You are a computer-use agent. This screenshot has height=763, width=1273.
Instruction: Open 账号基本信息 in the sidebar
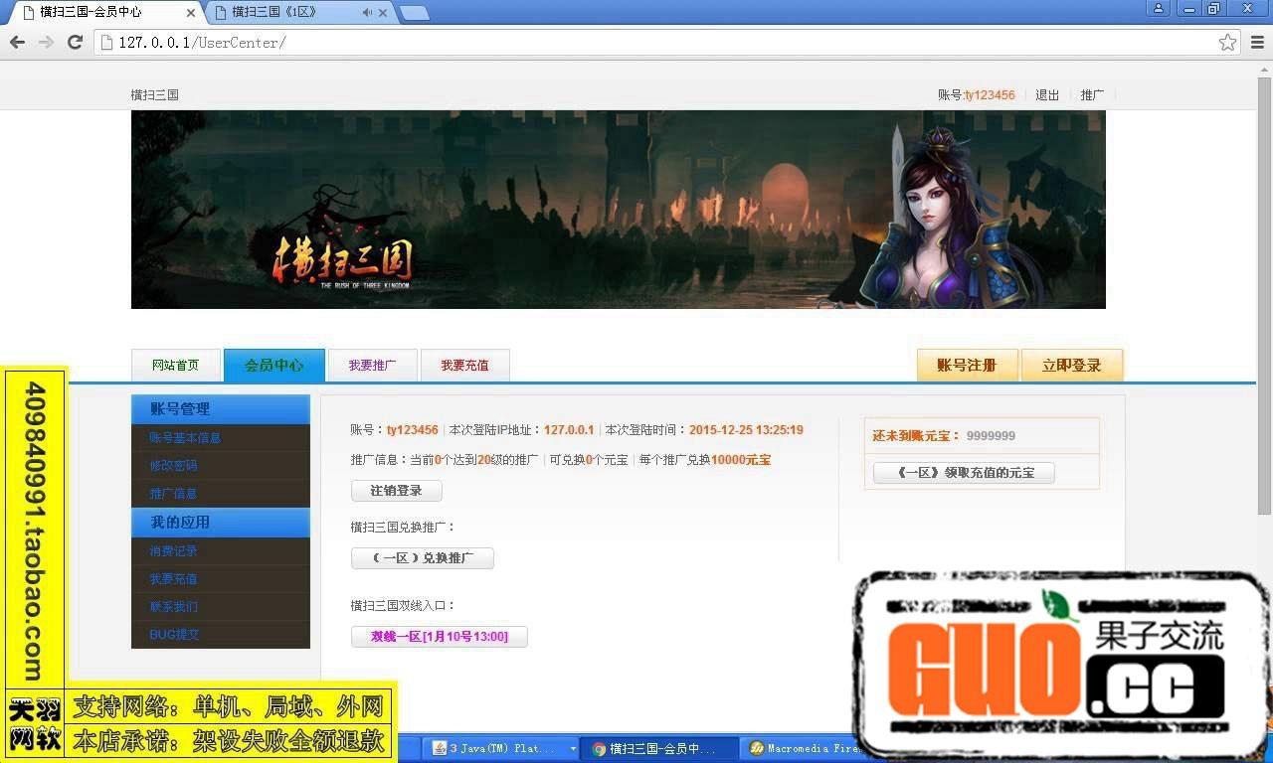[185, 438]
